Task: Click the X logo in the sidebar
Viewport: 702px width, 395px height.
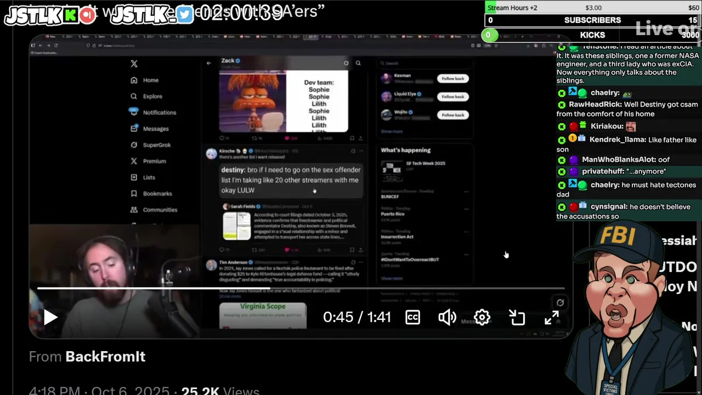Action: tap(134, 64)
